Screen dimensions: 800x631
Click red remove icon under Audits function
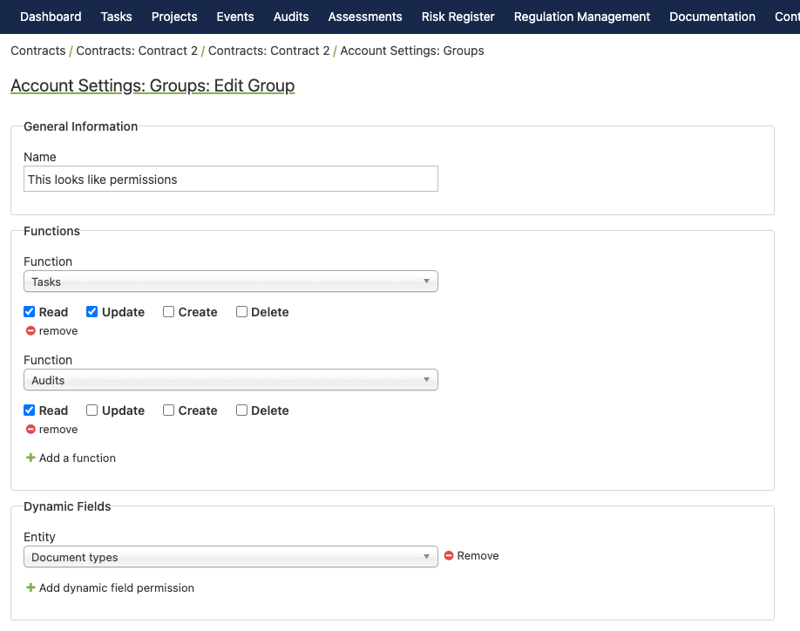click(x=31, y=430)
